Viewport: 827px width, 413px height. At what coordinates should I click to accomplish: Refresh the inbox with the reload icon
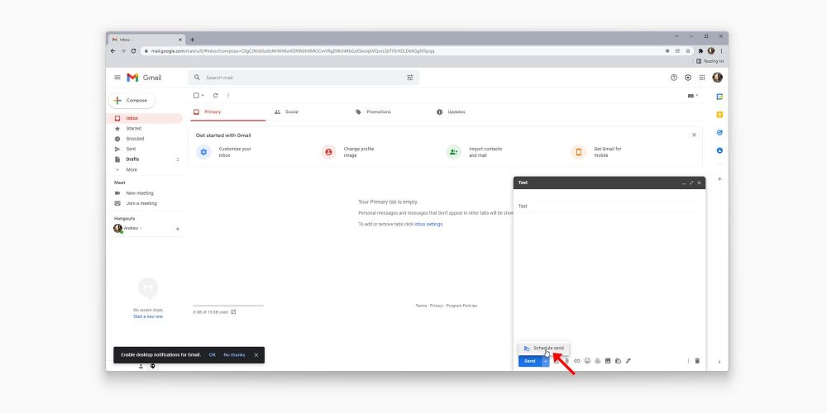point(215,96)
